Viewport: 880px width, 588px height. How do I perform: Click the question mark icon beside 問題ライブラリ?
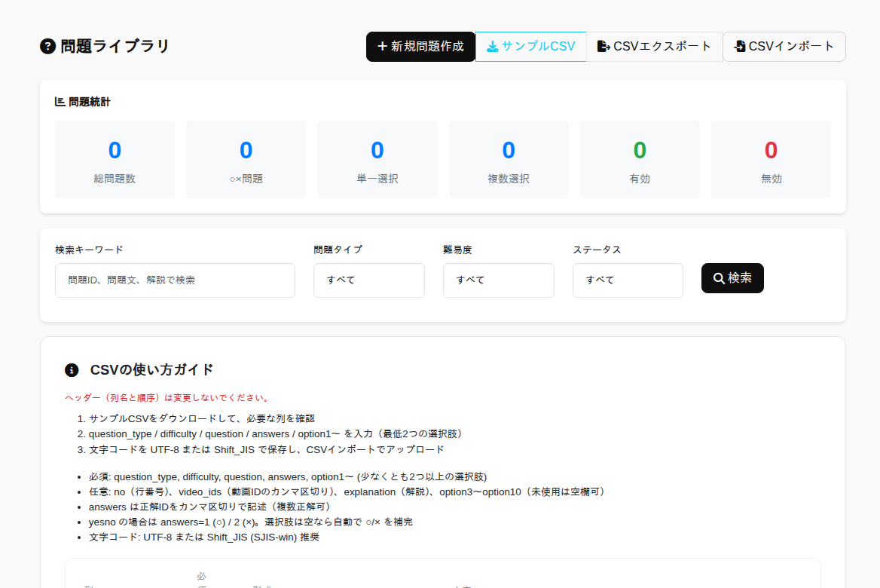click(x=47, y=46)
